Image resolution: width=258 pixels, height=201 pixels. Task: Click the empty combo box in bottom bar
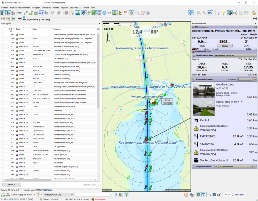pyautogui.click(x=93, y=195)
